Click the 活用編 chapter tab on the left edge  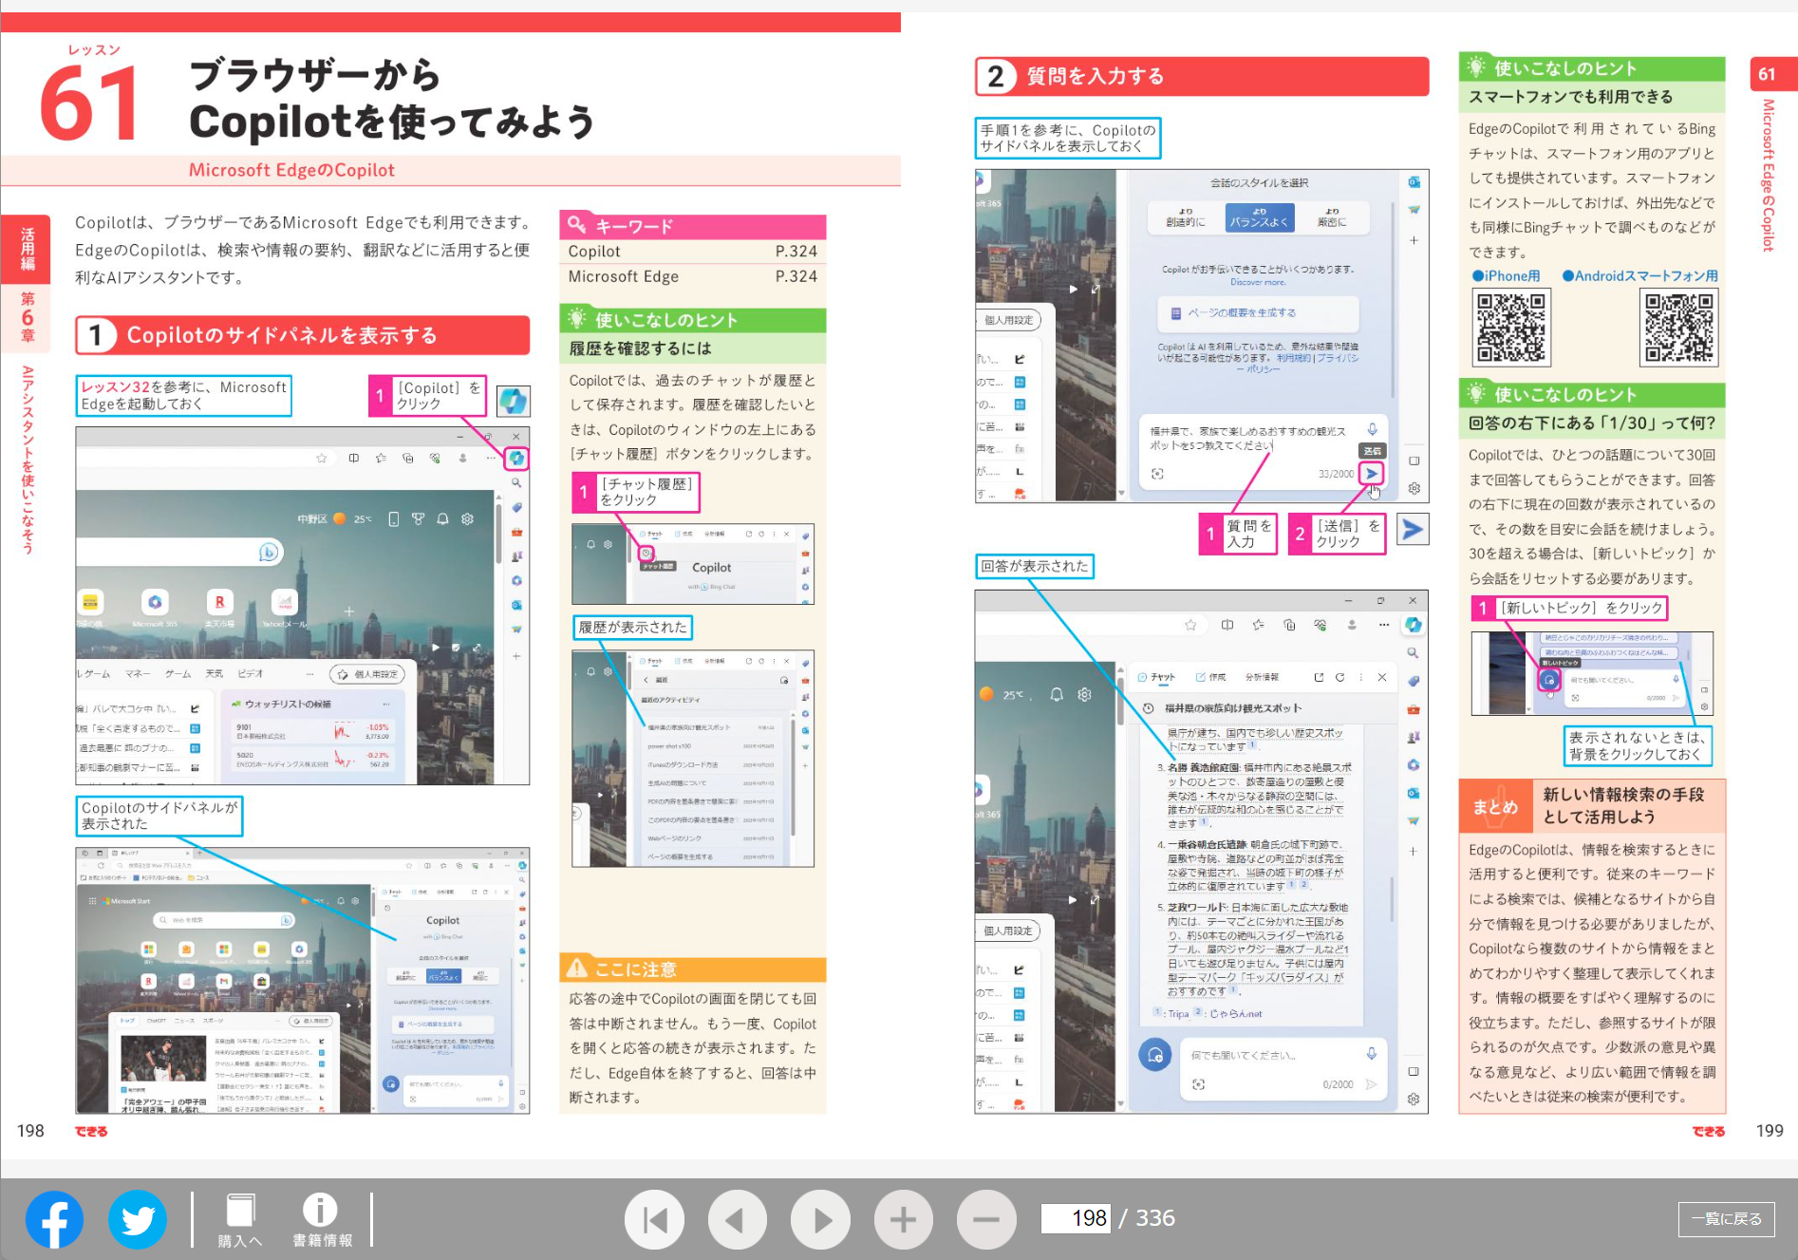click(28, 249)
